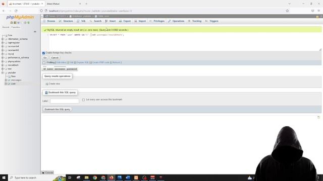Click New under youtube database
Screen dimensions: 323x181
14,76
